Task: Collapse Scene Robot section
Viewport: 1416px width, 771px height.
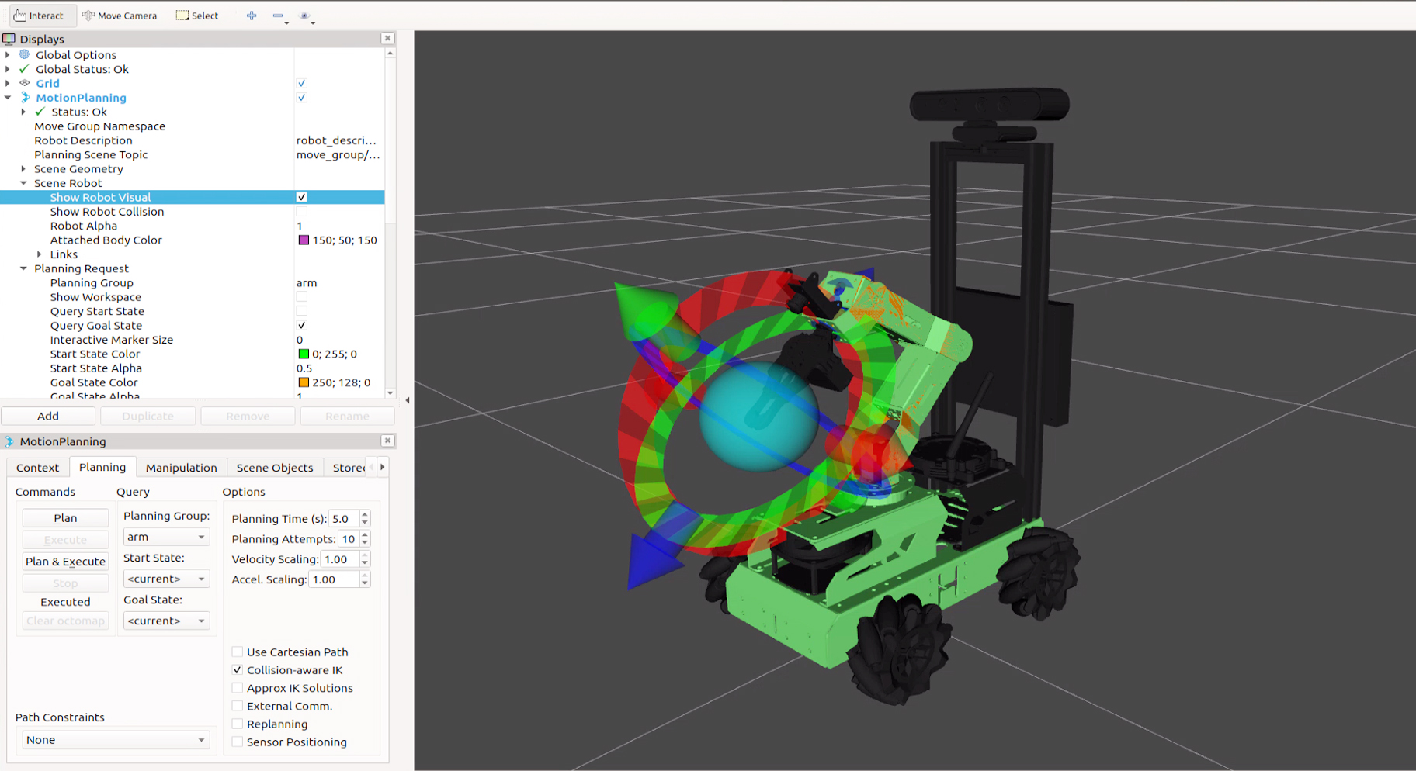Action: pos(23,183)
